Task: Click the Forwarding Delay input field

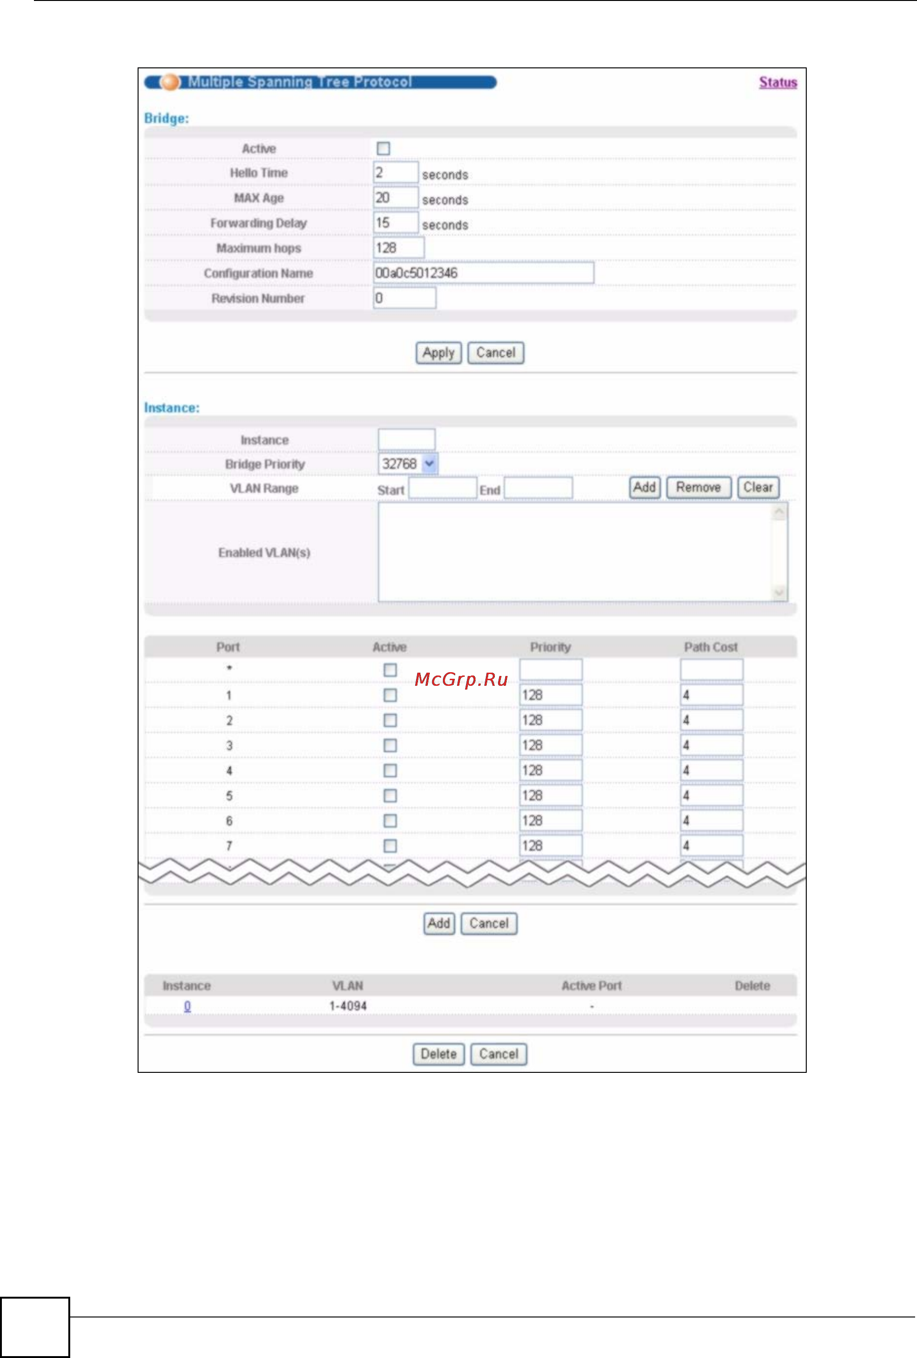Action: [x=396, y=222]
